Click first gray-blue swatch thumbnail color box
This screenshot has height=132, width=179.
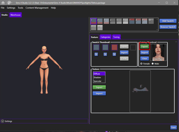[x=96, y=47]
